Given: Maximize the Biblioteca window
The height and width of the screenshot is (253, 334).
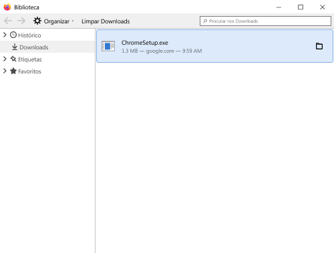Looking at the screenshot, I should pyautogui.click(x=301, y=7).
